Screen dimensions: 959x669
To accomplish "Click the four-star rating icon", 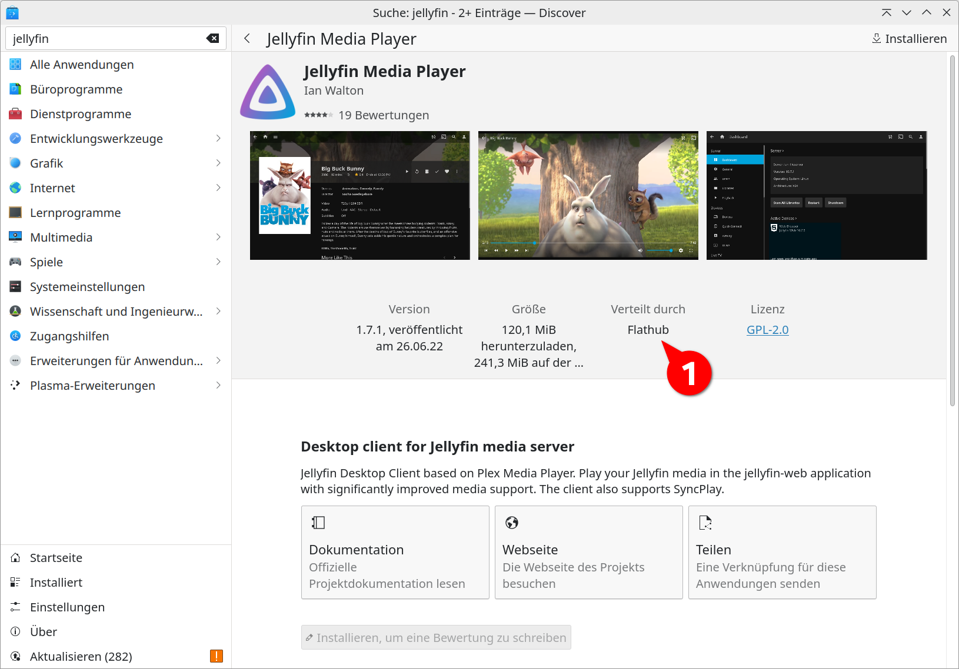I will [x=319, y=115].
